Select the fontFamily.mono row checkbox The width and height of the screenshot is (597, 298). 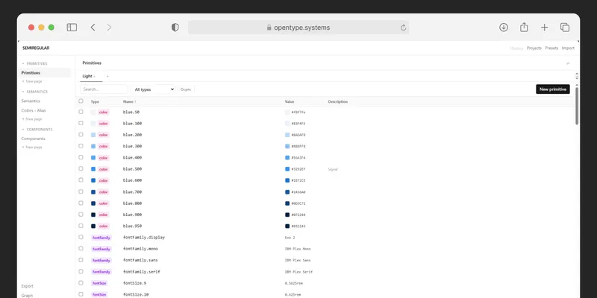click(81, 249)
